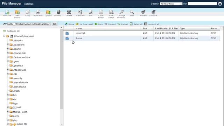Expand the .cpanel folder
This screenshot has height=126, width=224.
tap(8, 49)
